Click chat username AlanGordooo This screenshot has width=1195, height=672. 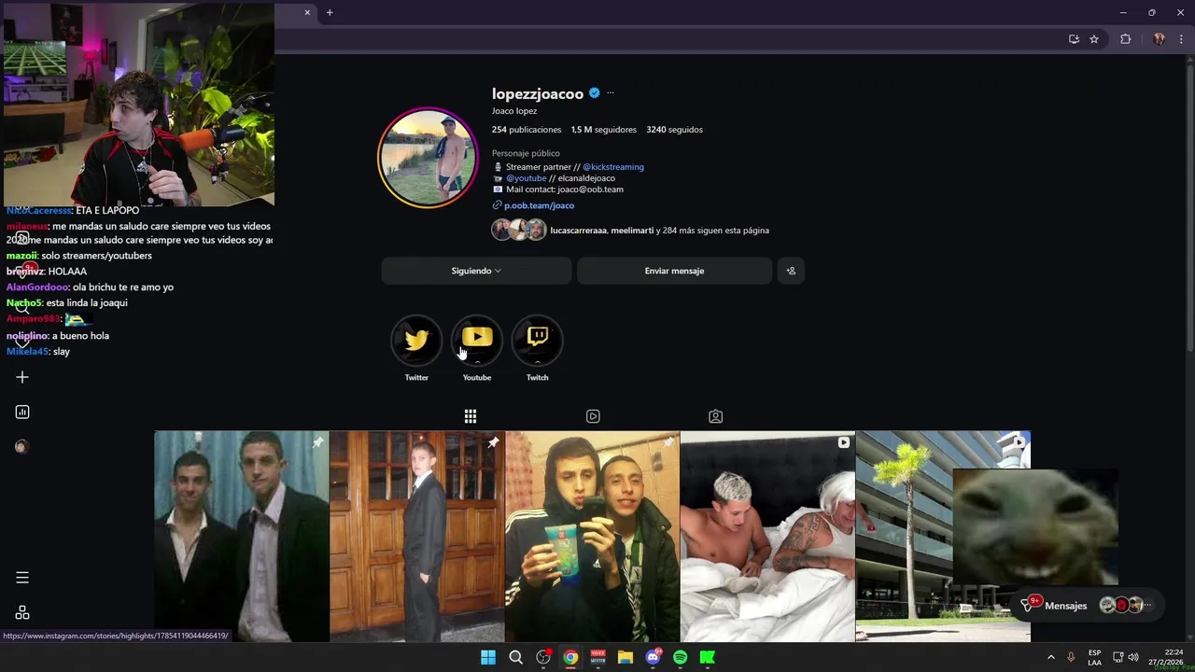click(37, 287)
